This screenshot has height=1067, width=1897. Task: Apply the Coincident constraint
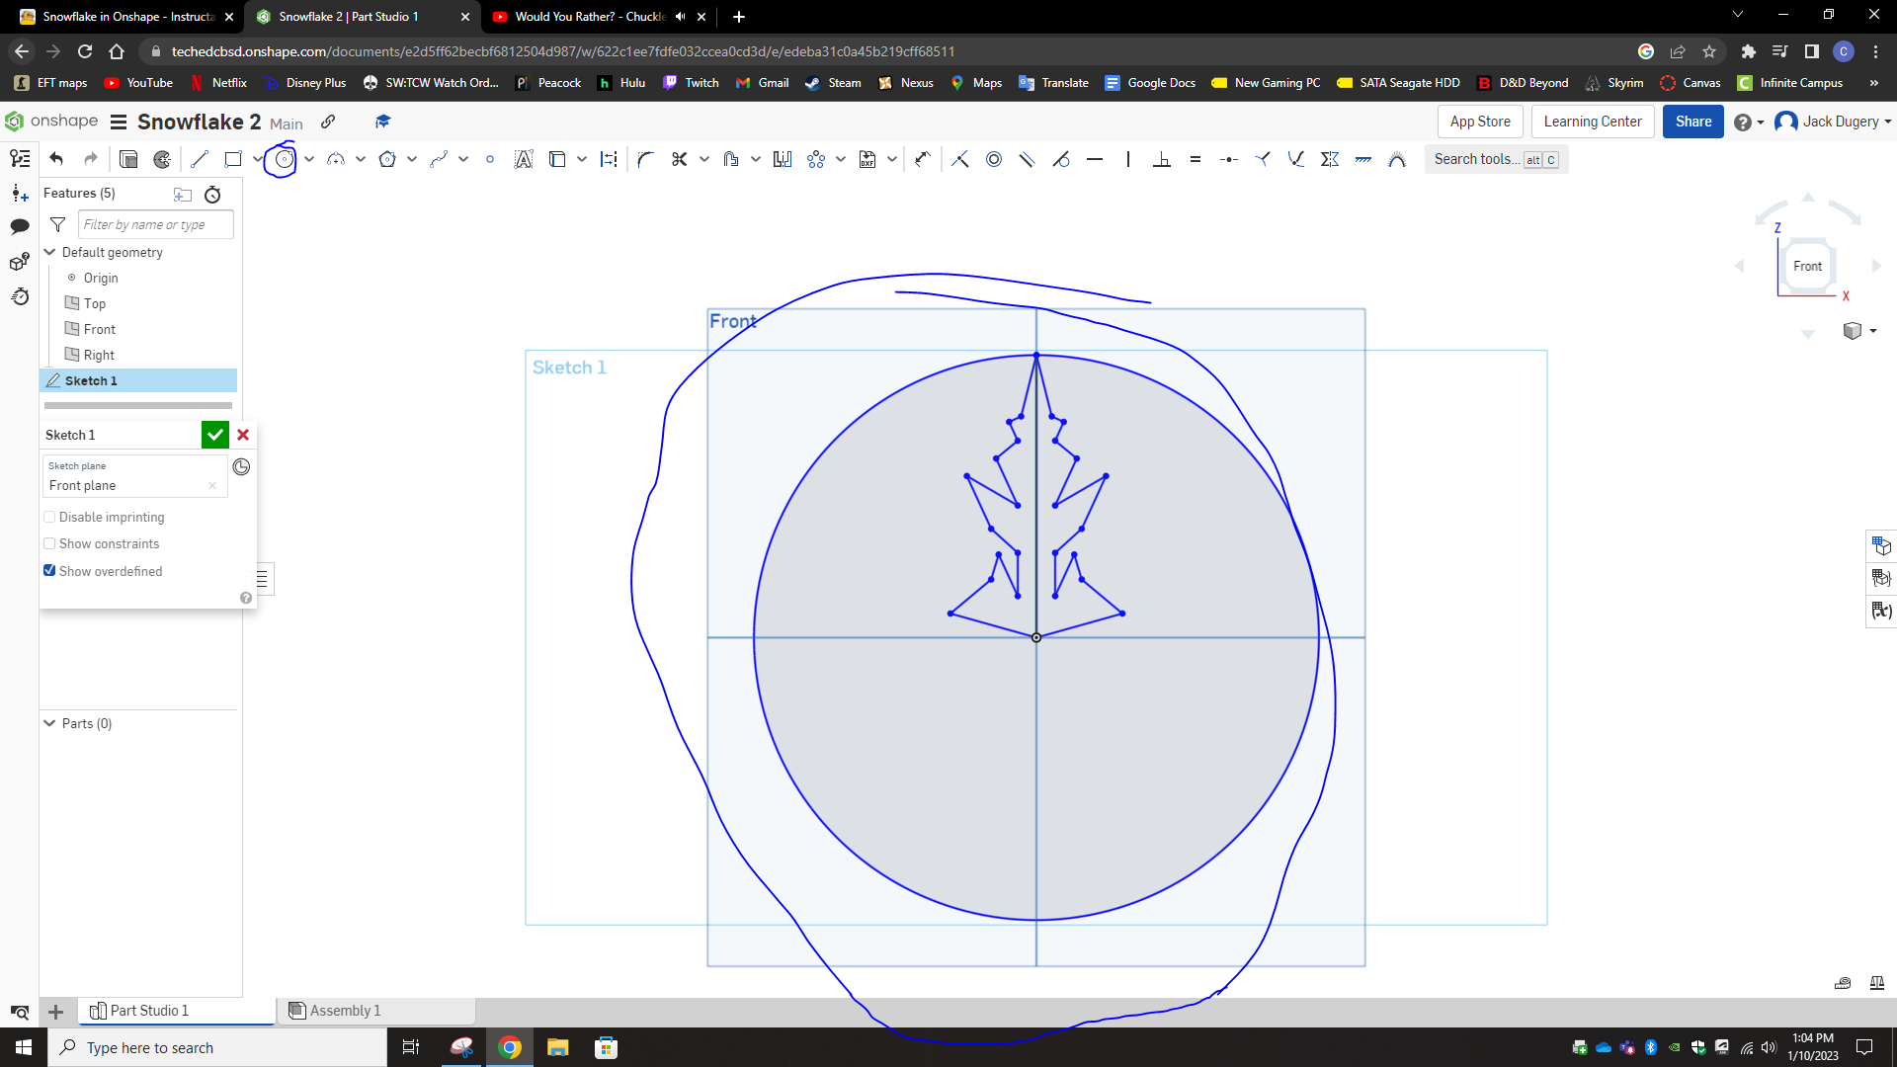coord(960,158)
